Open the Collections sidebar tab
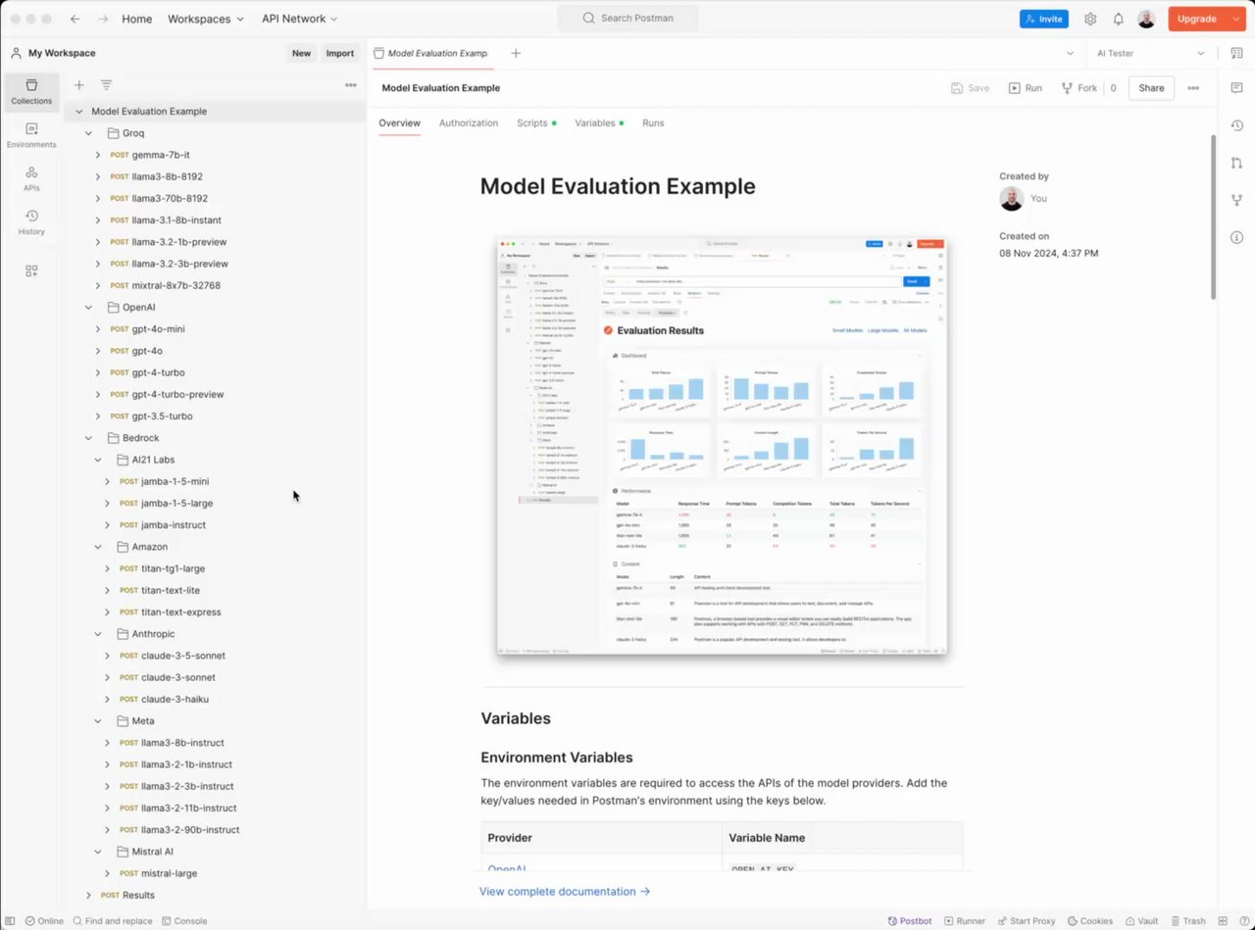The width and height of the screenshot is (1255, 930). pyautogui.click(x=31, y=92)
